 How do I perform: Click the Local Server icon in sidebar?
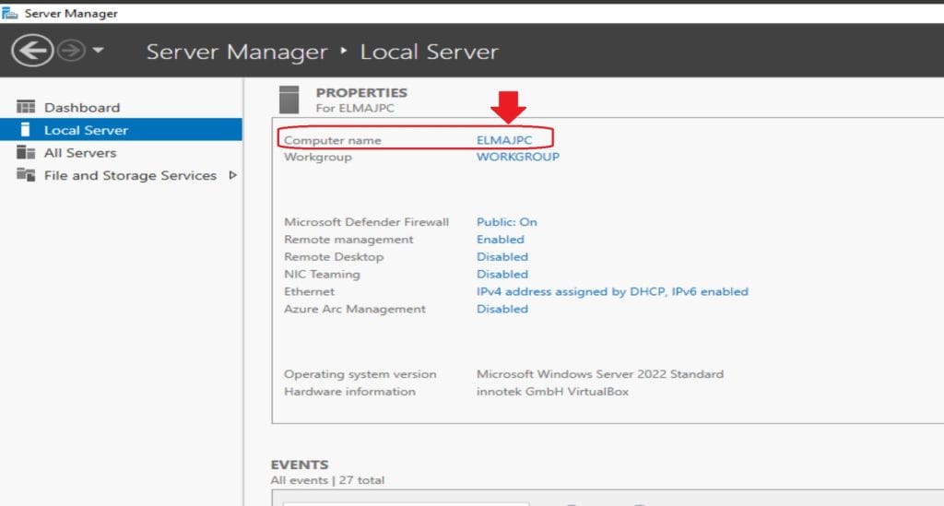[26, 130]
